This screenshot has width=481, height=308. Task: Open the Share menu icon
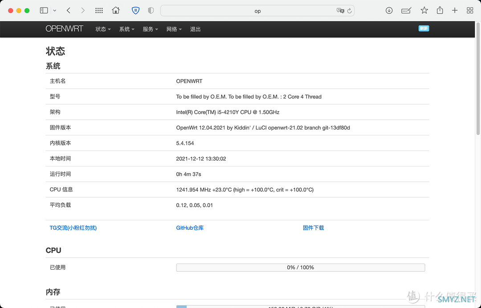point(440,10)
